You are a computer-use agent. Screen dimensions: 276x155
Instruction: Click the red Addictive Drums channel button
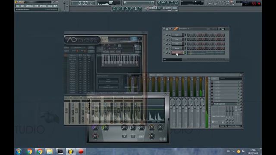[x=177, y=53]
